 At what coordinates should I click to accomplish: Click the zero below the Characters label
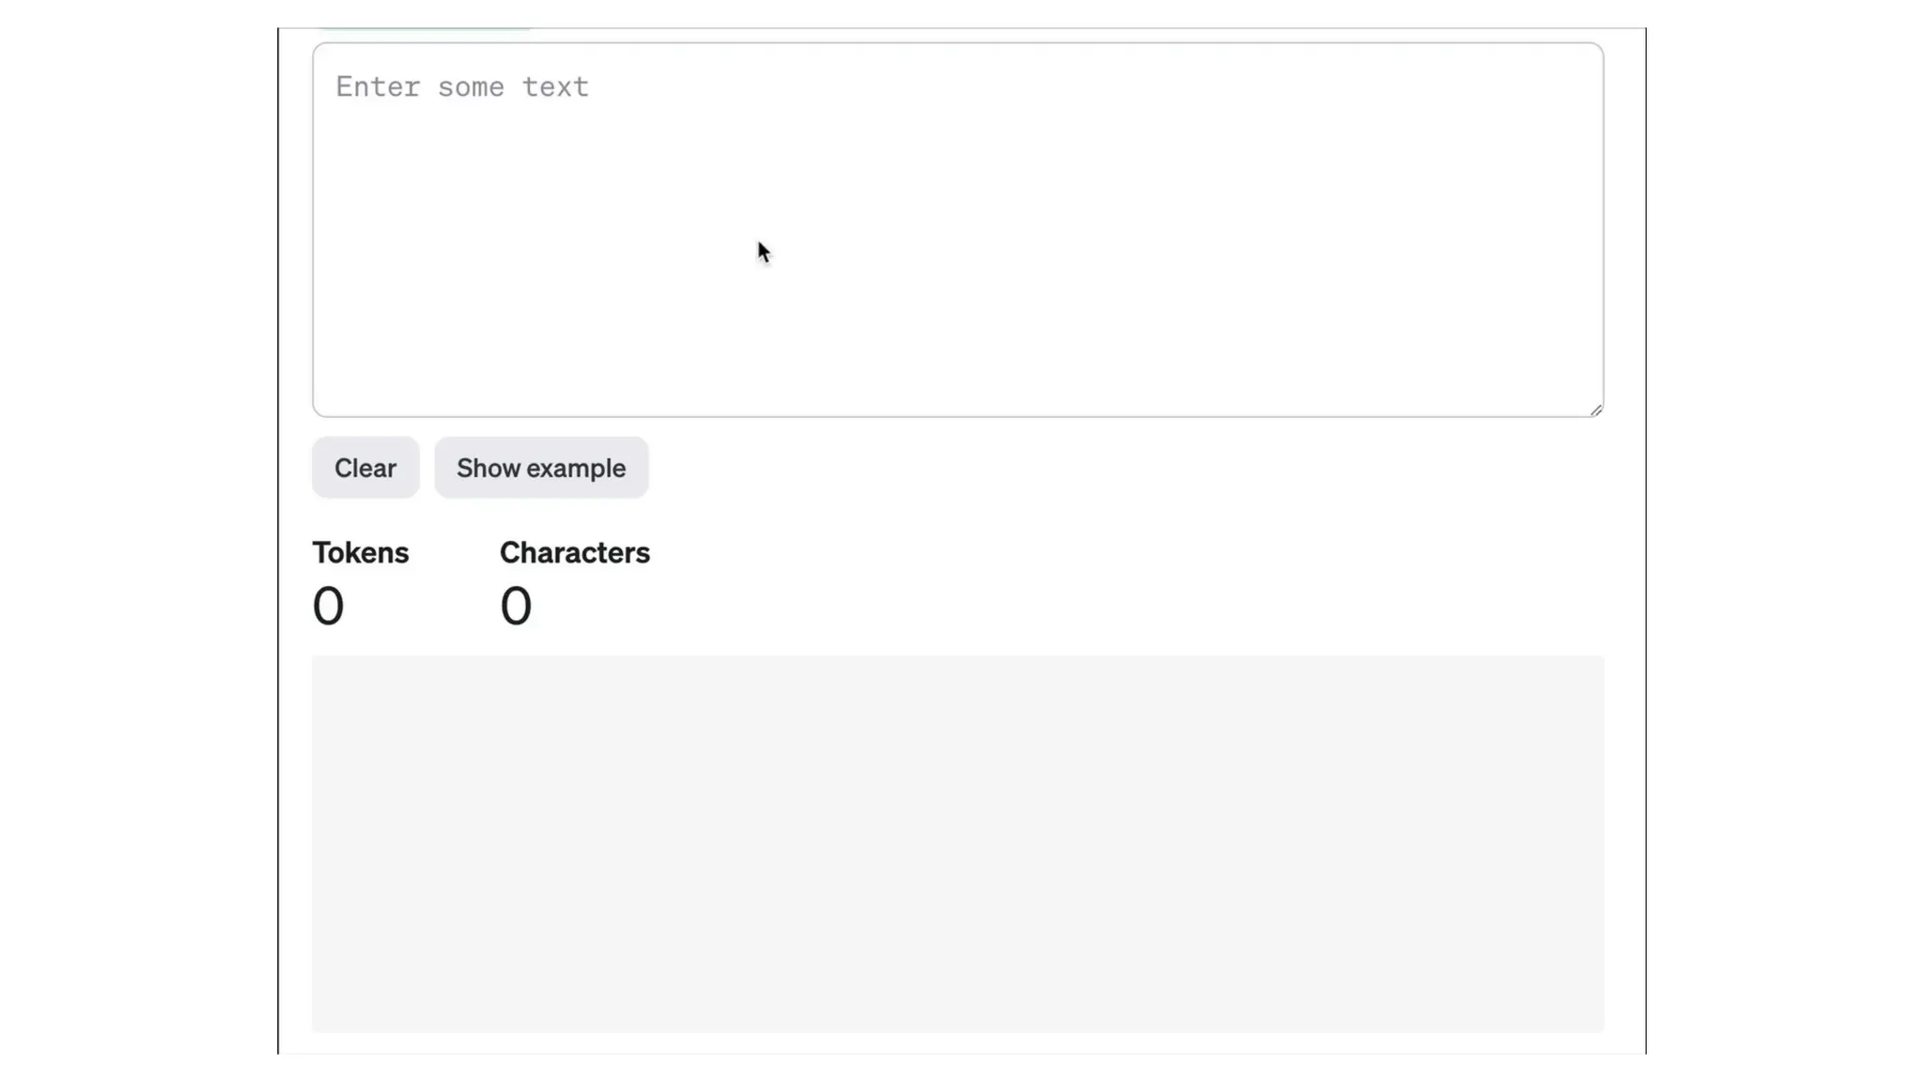516,606
